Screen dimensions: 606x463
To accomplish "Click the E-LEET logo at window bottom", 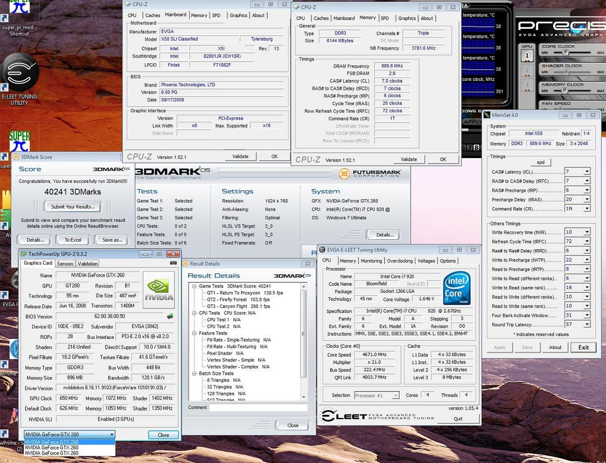I will coord(377,416).
